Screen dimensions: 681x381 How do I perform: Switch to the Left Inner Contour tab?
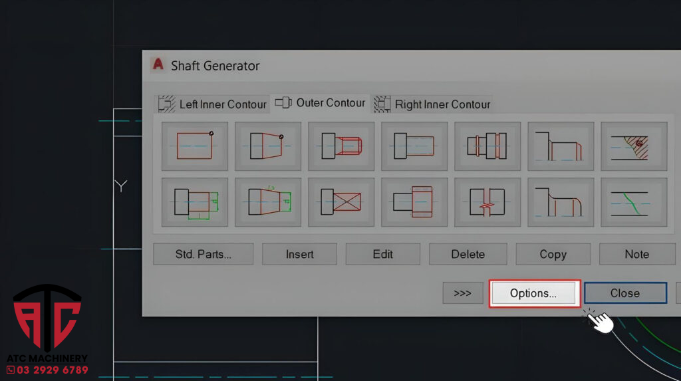click(x=213, y=104)
